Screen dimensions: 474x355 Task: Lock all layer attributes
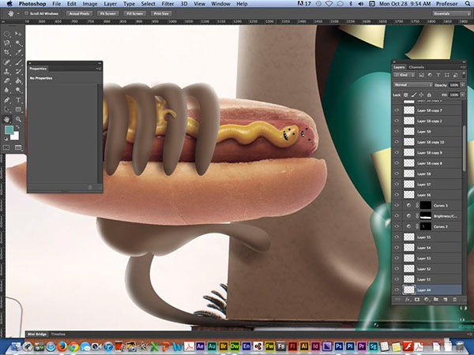[429, 95]
